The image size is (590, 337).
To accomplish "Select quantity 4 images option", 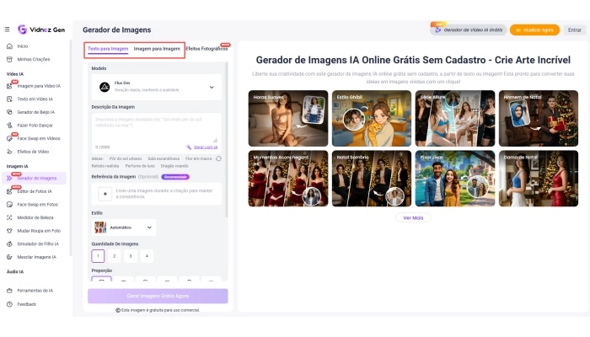I will coord(147,256).
